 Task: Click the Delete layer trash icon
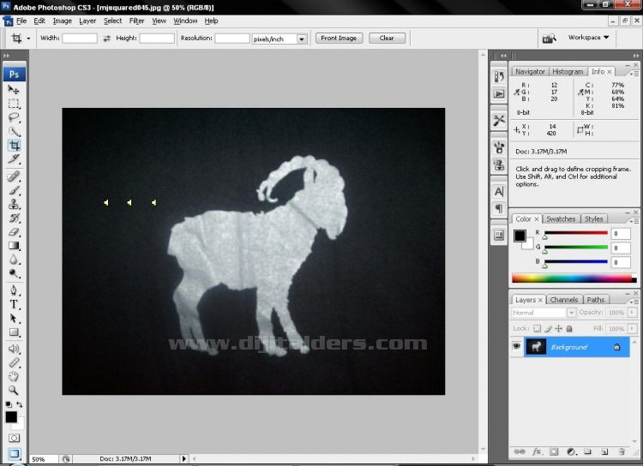[620, 451]
